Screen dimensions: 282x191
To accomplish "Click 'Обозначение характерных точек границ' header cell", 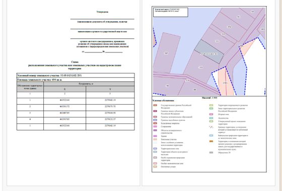I will (30, 87).
